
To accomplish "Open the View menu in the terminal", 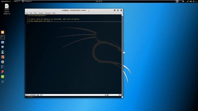I will coord(35,13).
